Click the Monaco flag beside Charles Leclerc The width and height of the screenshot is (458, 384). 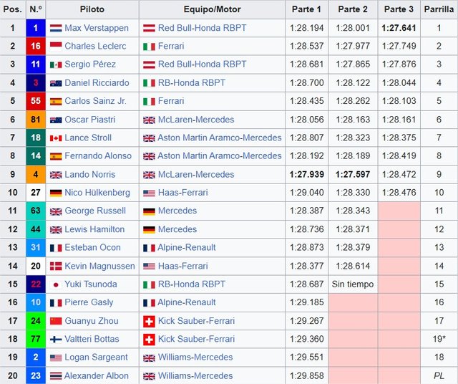tap(56, 46)
